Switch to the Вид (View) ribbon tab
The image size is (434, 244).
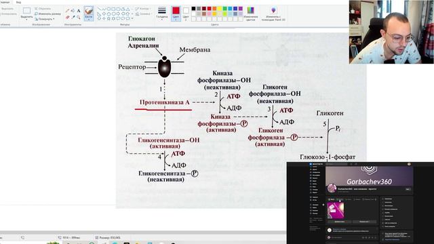click(18, 2)
